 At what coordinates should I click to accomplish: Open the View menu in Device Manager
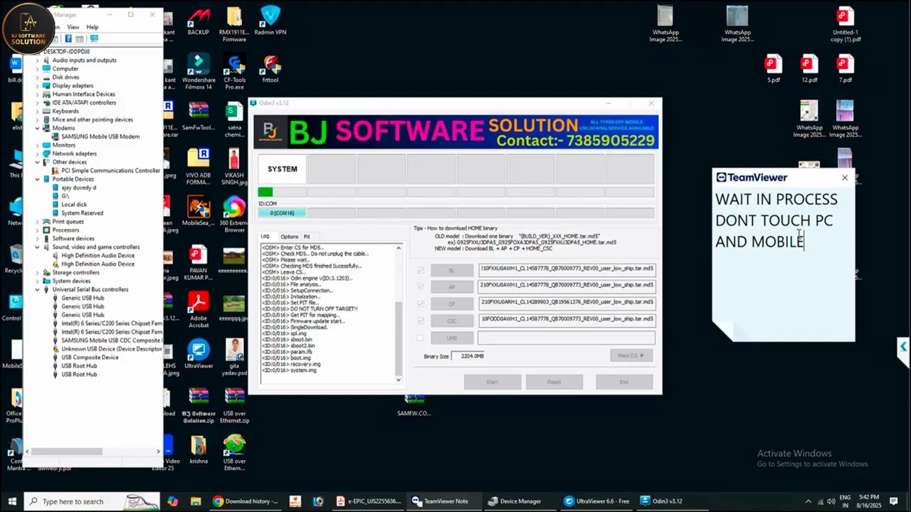coord(73,27)
